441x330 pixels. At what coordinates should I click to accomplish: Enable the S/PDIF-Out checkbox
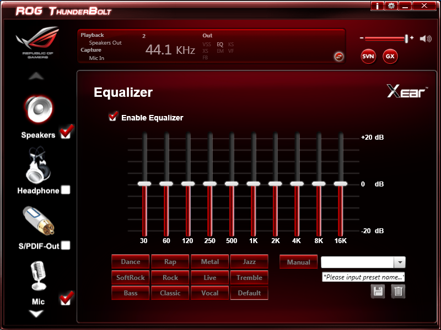pos(66,245)
